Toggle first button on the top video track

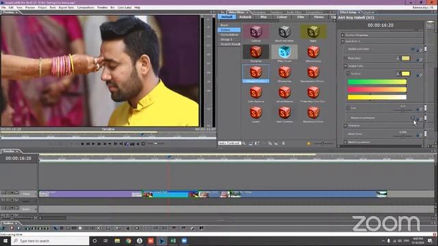pyautogui.click(x=3, y=193)
